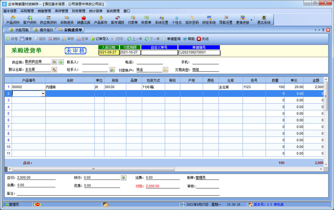Click the 退出系统 toolbar icon
Image resolution: width=334 pixels, height=210 pixels.
point(264,20)
